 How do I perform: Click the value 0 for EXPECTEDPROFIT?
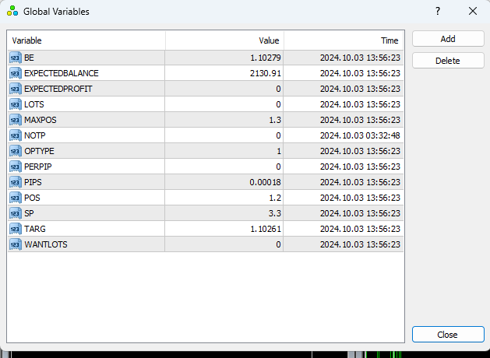[278, 89]
